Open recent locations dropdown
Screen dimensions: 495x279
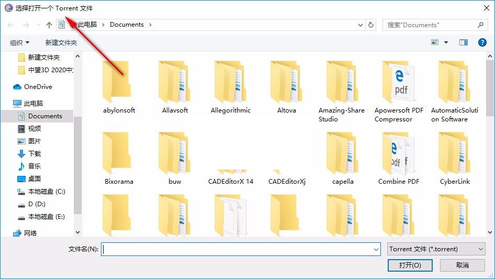point(38,25)
